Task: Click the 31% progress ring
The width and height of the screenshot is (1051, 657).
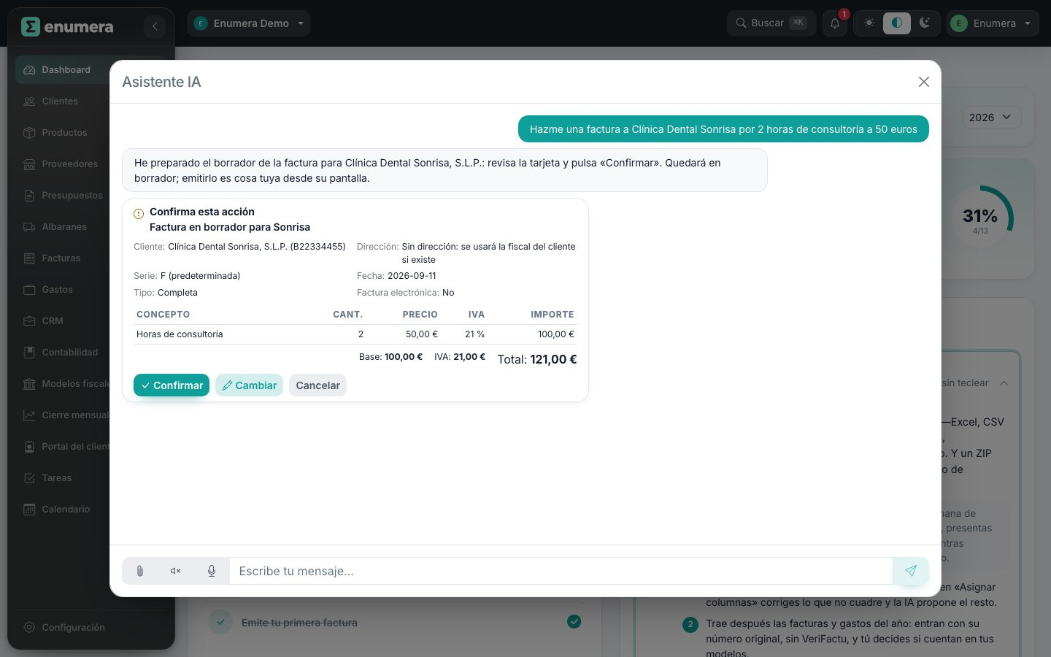Action: 980,218
